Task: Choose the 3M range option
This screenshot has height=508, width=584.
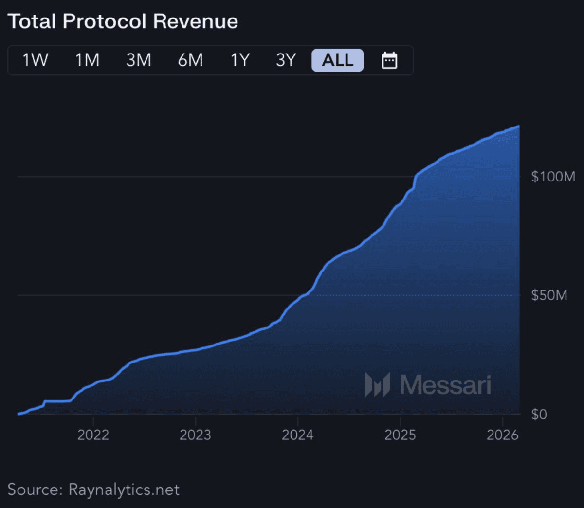Action: pyautogui.click(x=139, y=60)
